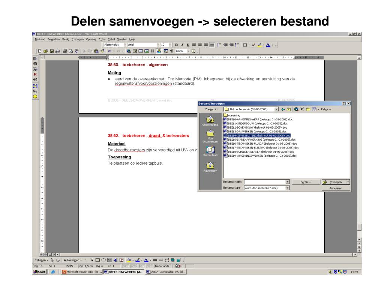This screenshot has width=384, height=288.
Task: Click the Save diskette icon
Action: (51, 51)
